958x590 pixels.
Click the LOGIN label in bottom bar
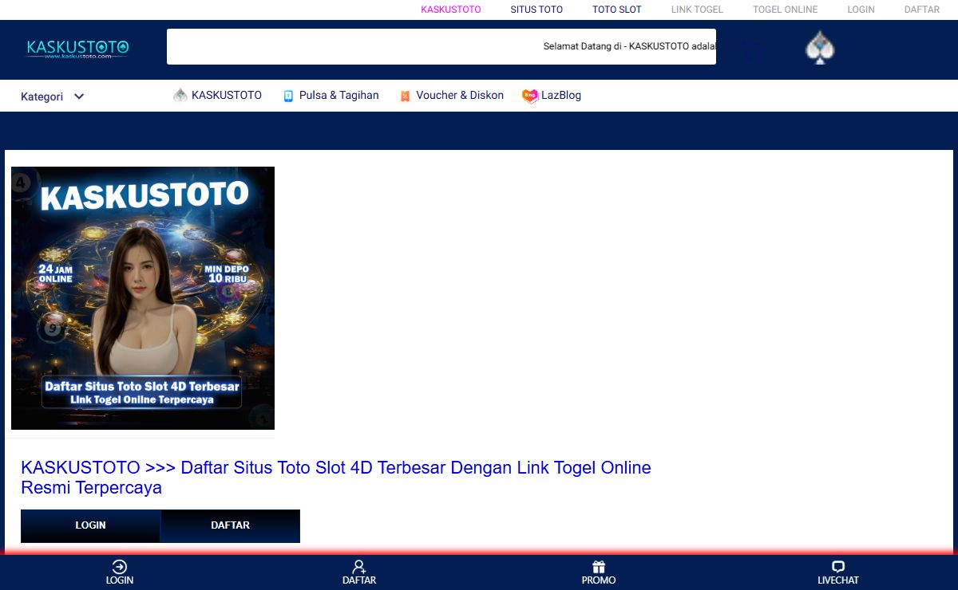[120, 580]
